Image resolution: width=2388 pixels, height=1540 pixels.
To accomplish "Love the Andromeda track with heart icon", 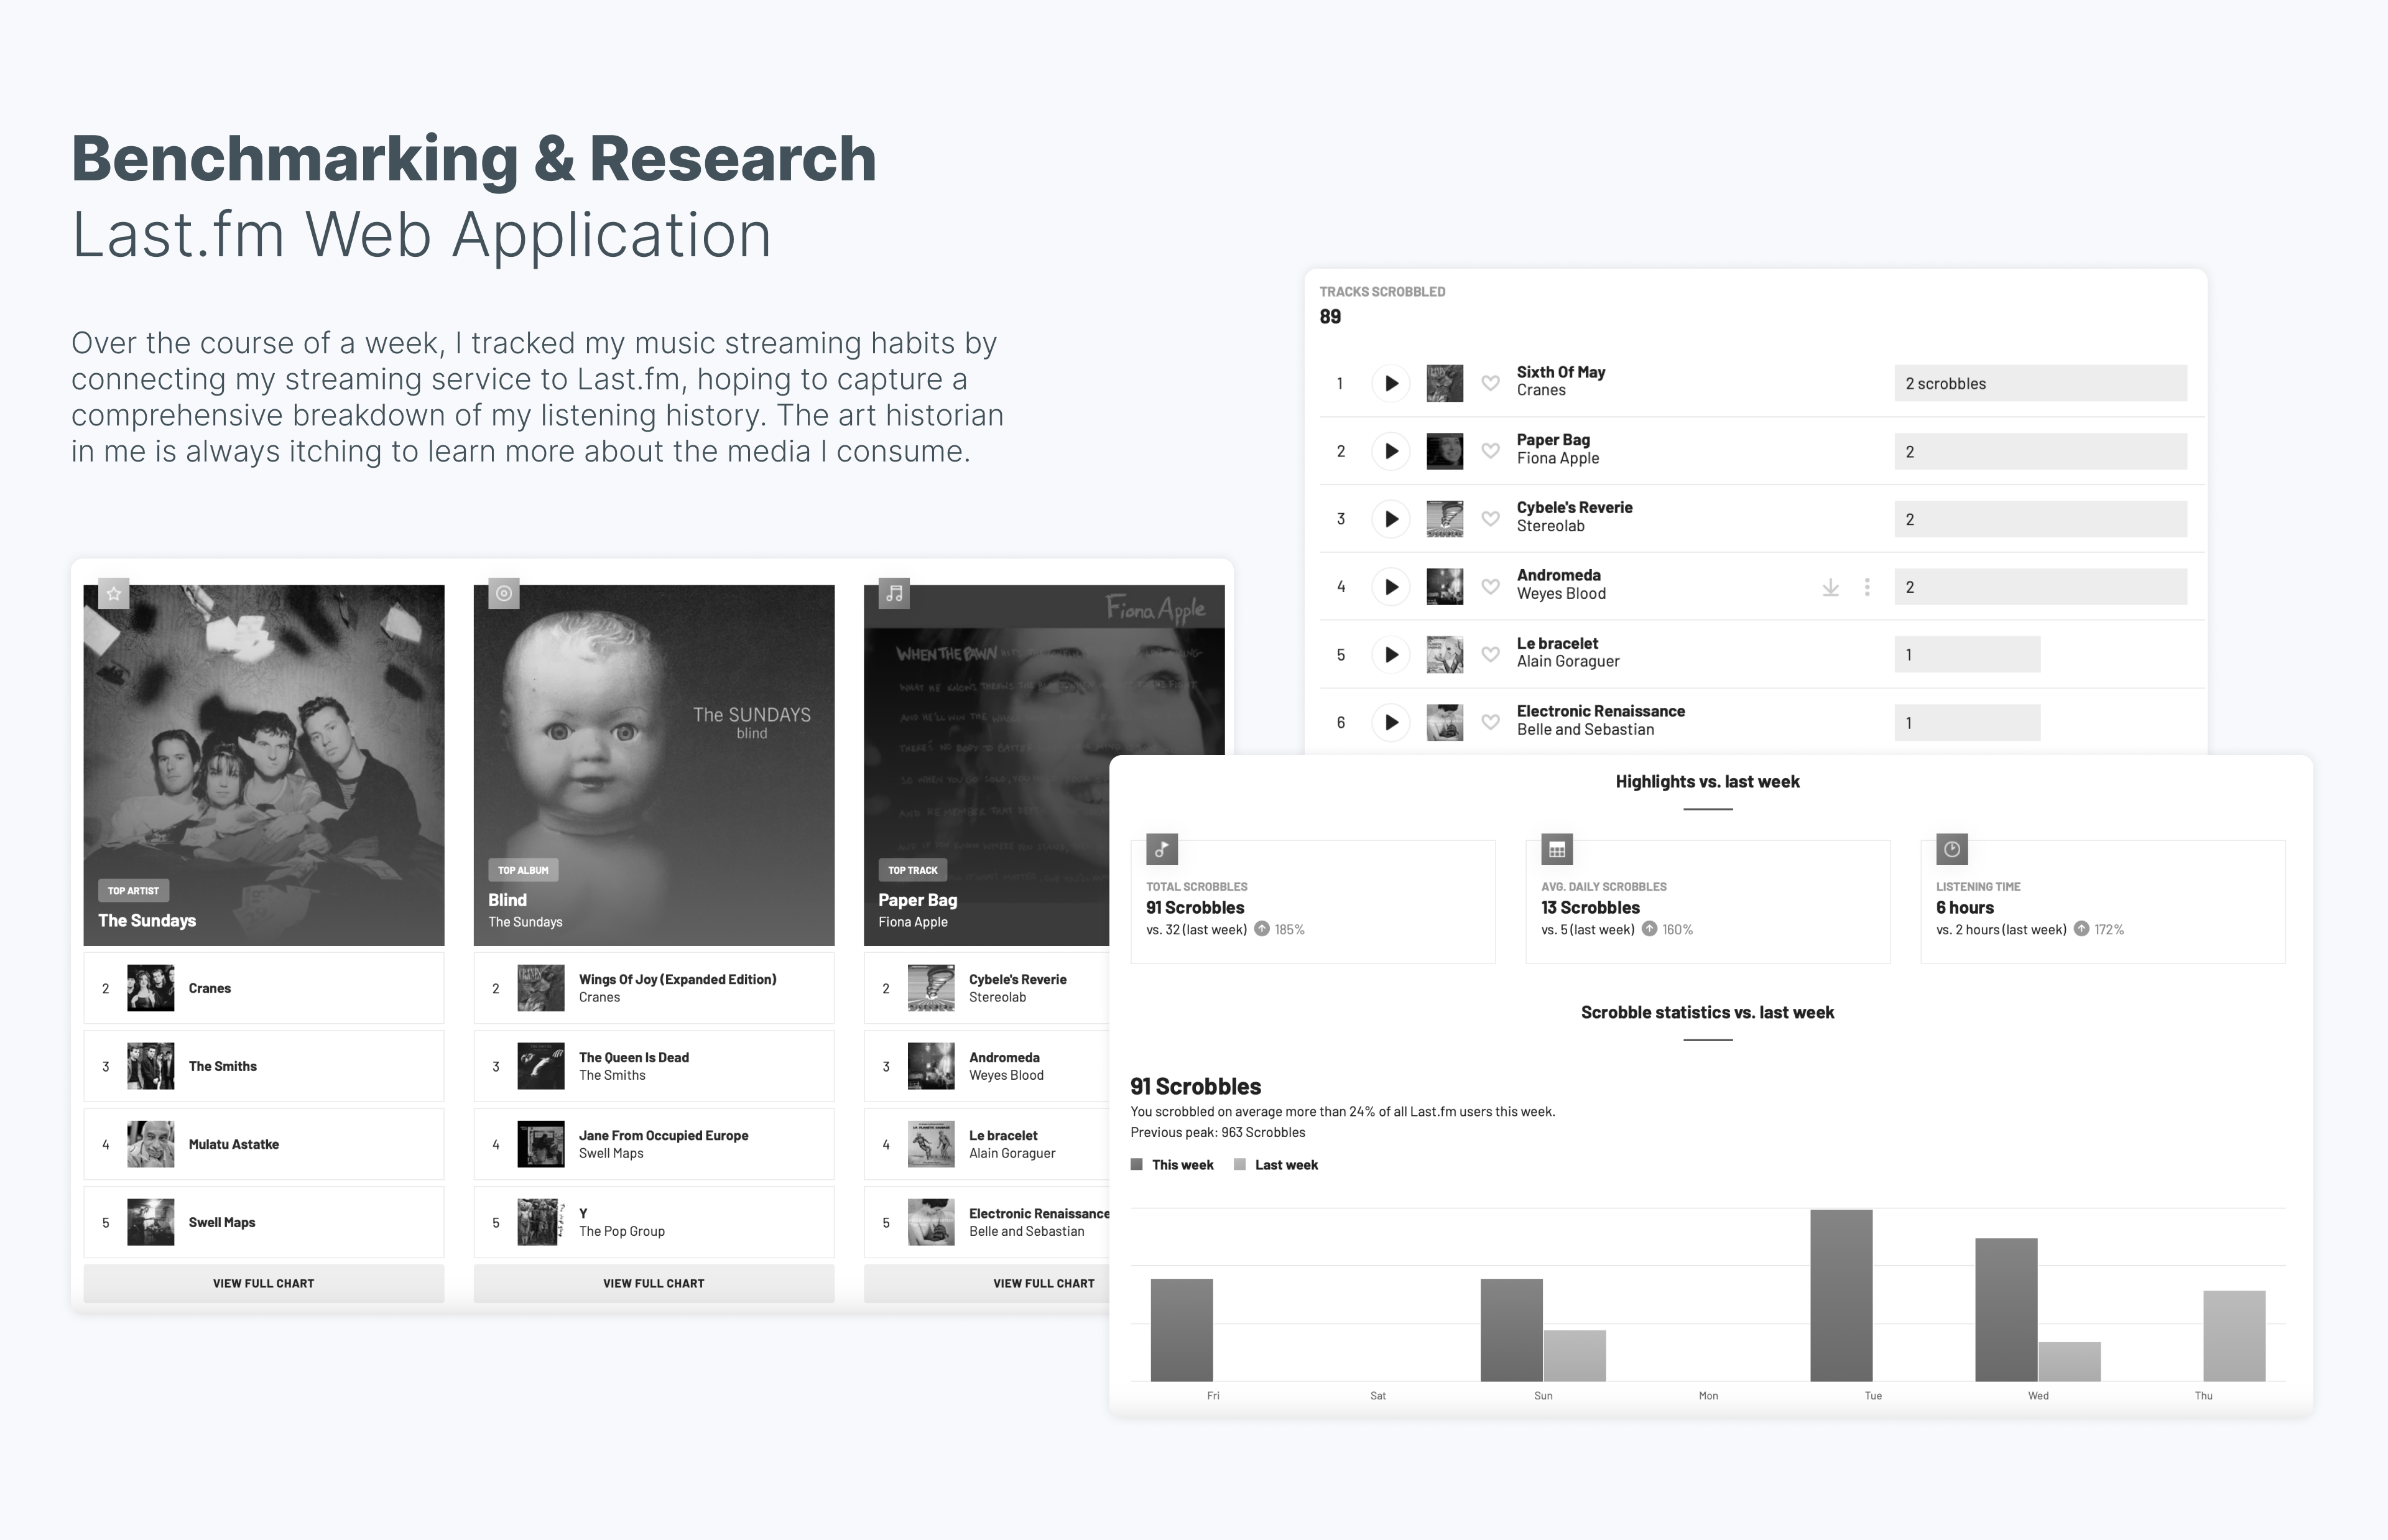I will (1489, 587).
